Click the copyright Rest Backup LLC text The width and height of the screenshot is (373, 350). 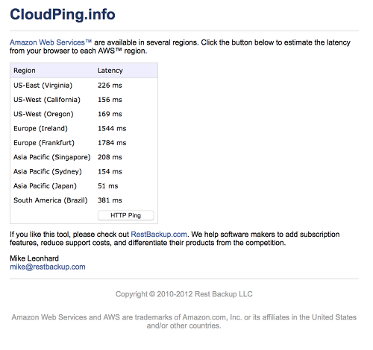(x=184, y=294)
